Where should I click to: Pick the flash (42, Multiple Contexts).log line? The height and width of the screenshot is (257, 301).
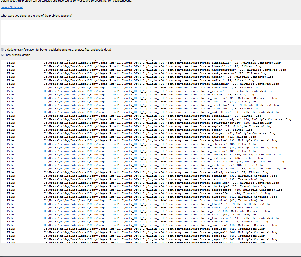point(139,204)
